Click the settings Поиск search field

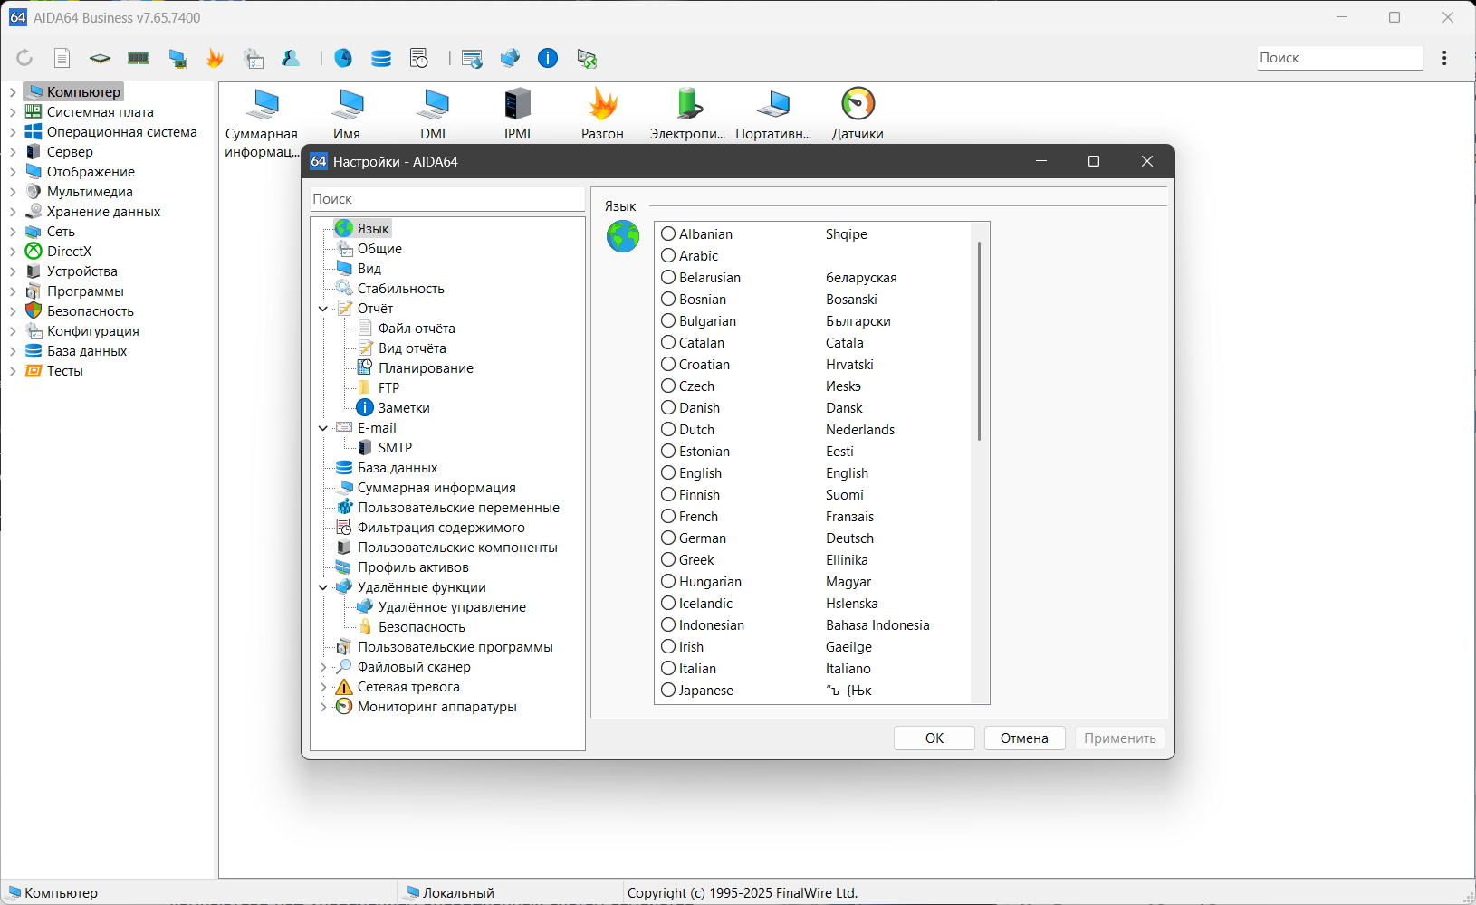pyautogui.click(x=446, y=199)
